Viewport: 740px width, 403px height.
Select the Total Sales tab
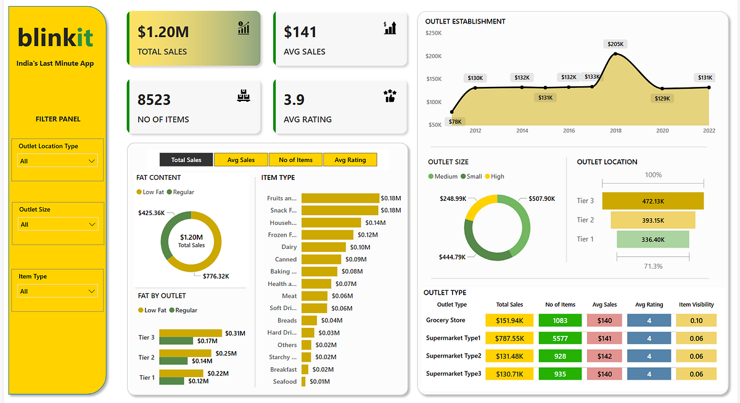[x=186, y=159]
